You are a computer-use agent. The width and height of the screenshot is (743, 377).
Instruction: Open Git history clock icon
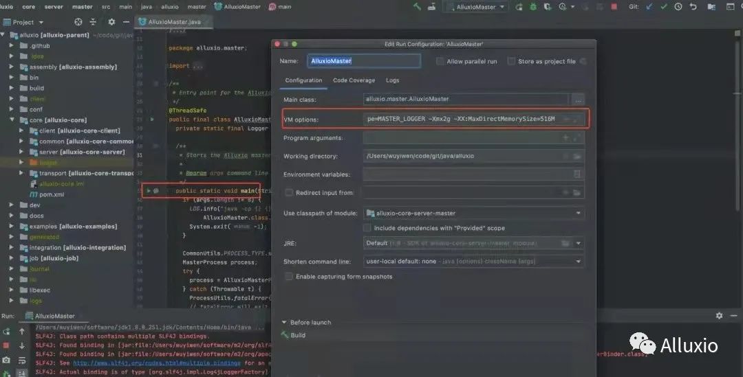pos(678,7)
